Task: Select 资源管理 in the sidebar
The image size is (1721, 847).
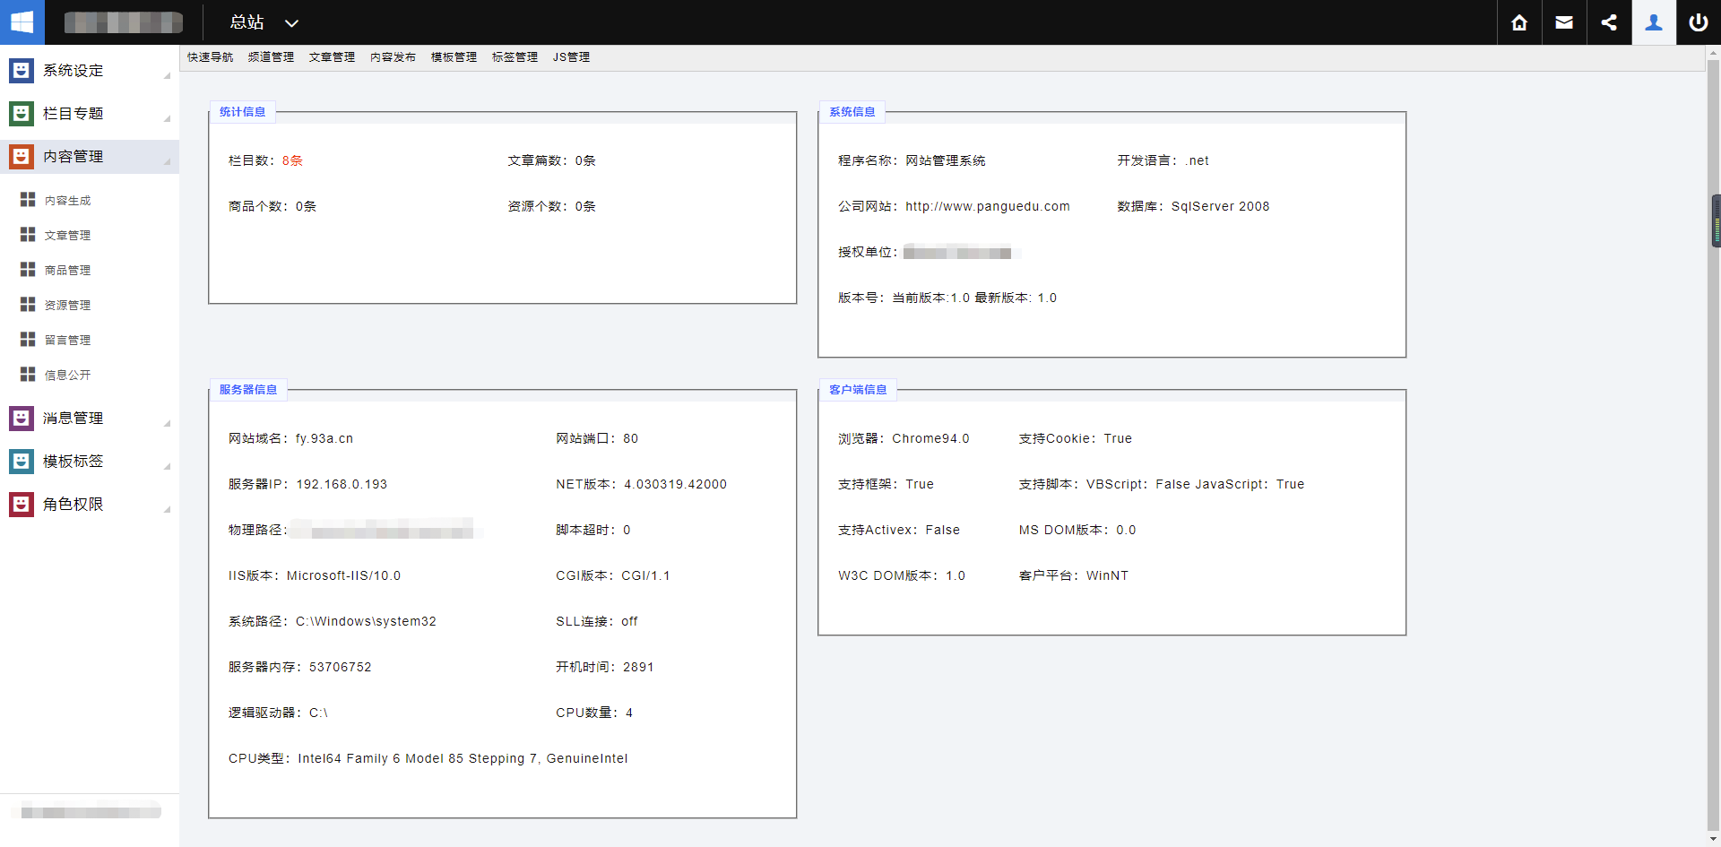Action: point(68,306)
